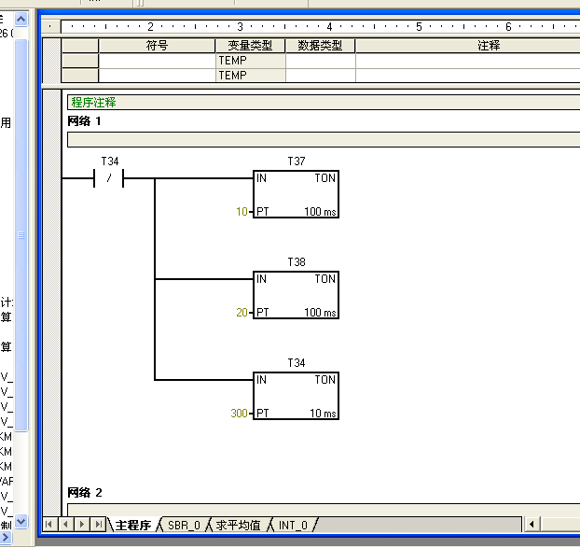
Task: Click the 100 ms text in T38 box
Action: [320, 312]
